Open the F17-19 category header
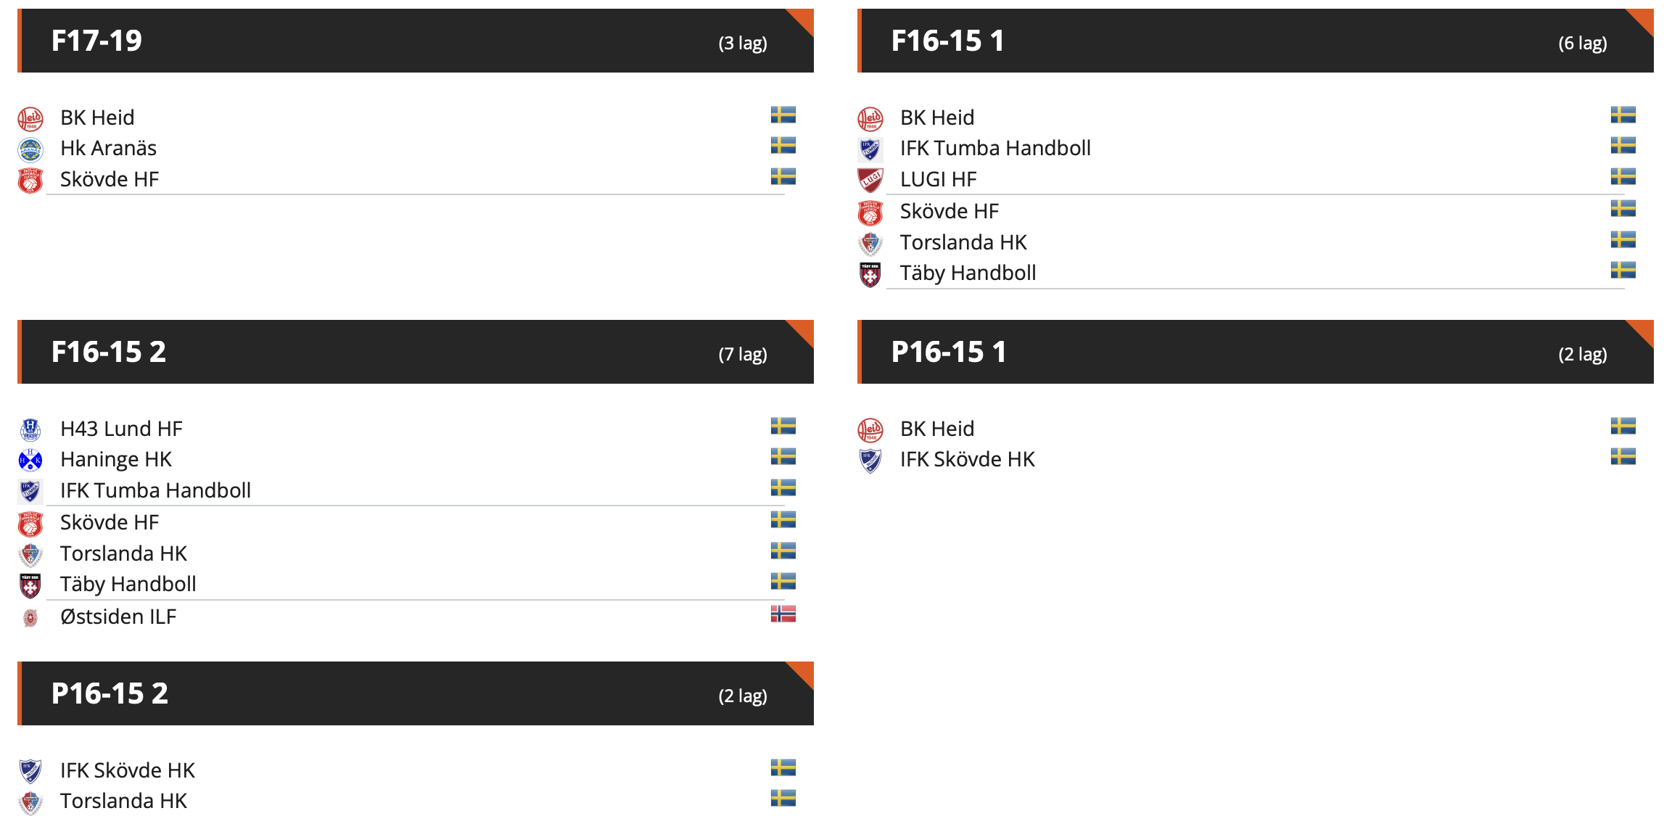1664x824 pixels. tap(416, 41)
